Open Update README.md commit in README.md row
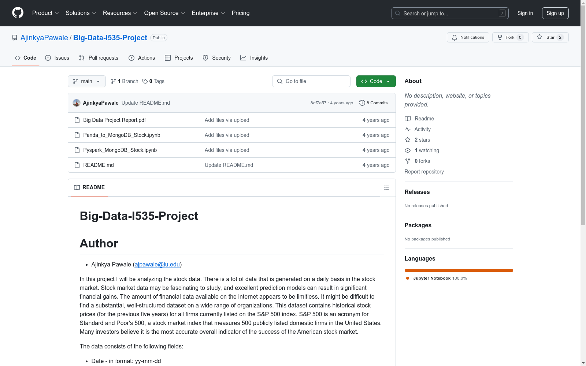 (229, 165)
